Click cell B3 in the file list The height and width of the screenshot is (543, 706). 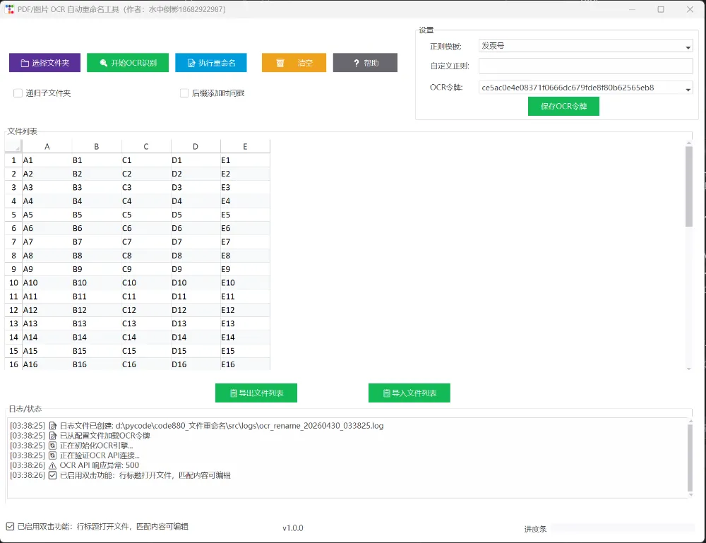pyautogui.click(x=96, y=187)
